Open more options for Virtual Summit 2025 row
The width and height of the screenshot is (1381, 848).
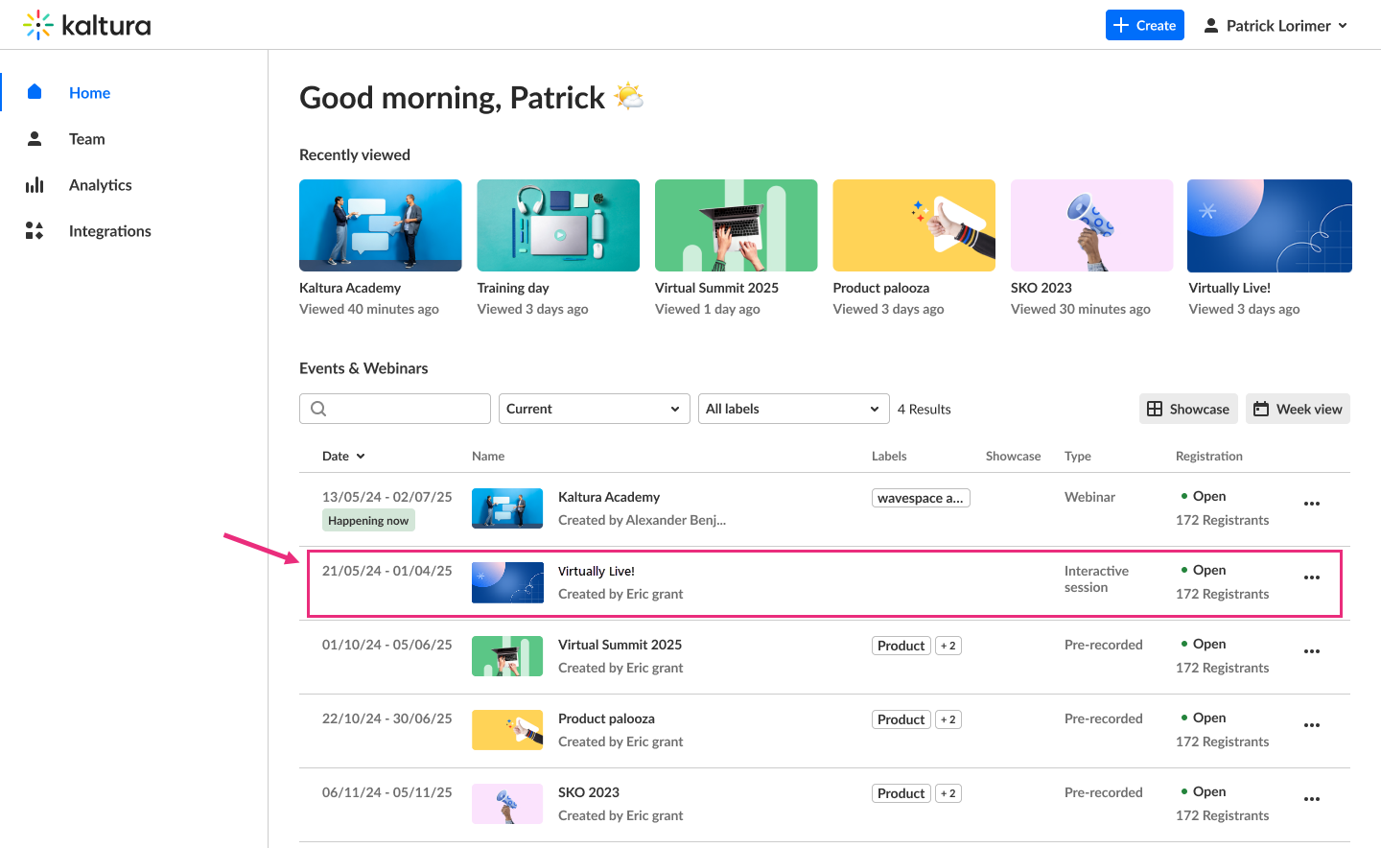[1312, 651]
